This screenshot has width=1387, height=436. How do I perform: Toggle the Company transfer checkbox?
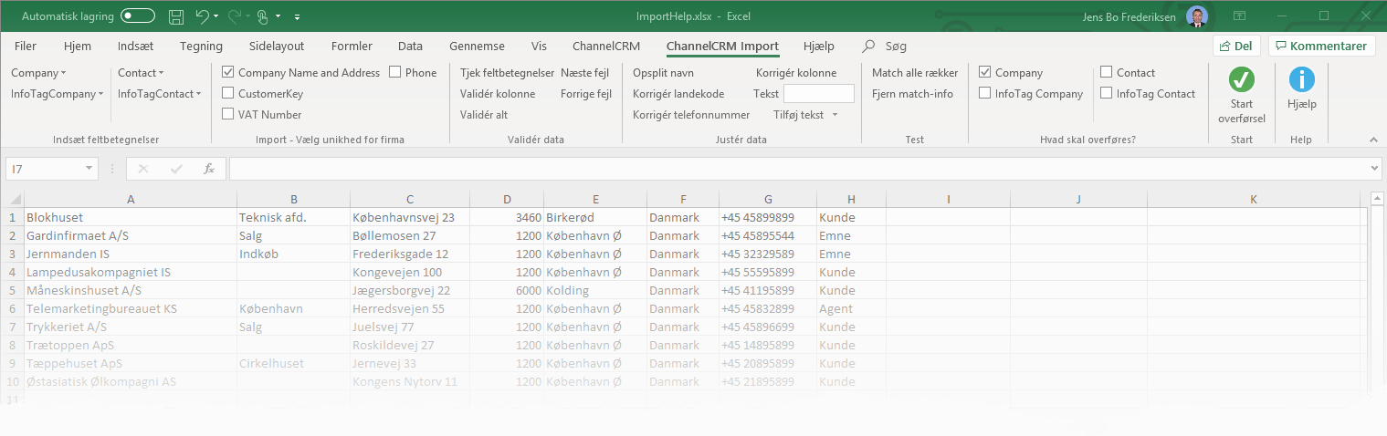[x=985, y=73]
